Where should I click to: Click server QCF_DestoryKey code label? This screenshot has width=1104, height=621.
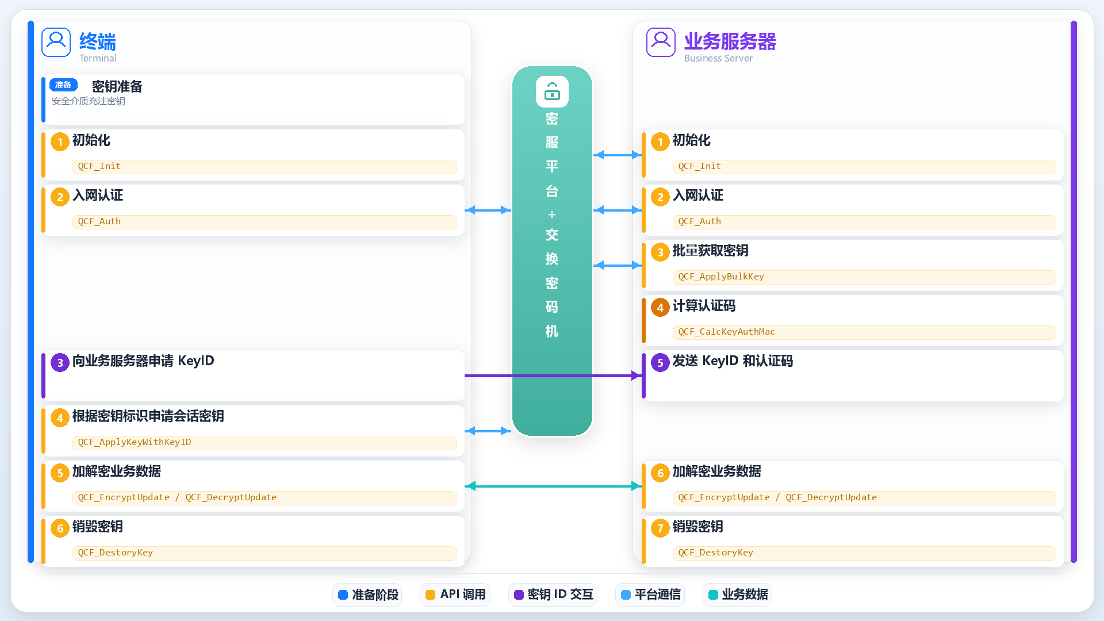pyautogui.click(x=716, y=553)
